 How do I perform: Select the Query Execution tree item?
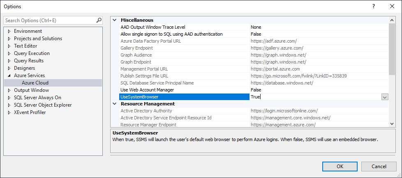click(x=32, y=53)
